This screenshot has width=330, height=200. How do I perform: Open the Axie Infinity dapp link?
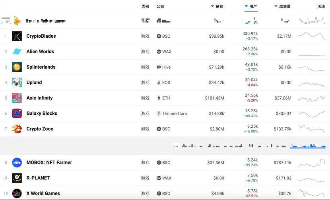click(x=39, y=98)
